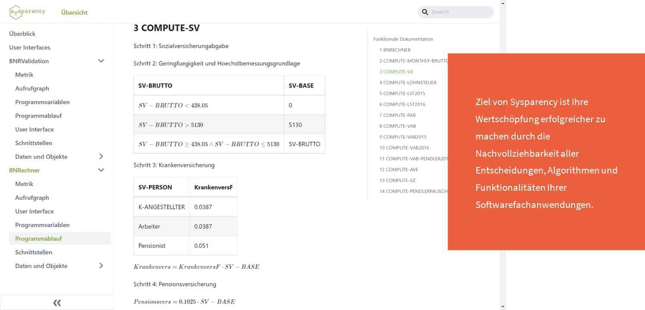The width and height of the screenshot is (645, 310).
Task: Open Programmablauf under BNRValidation
Action: coord(39,115)
